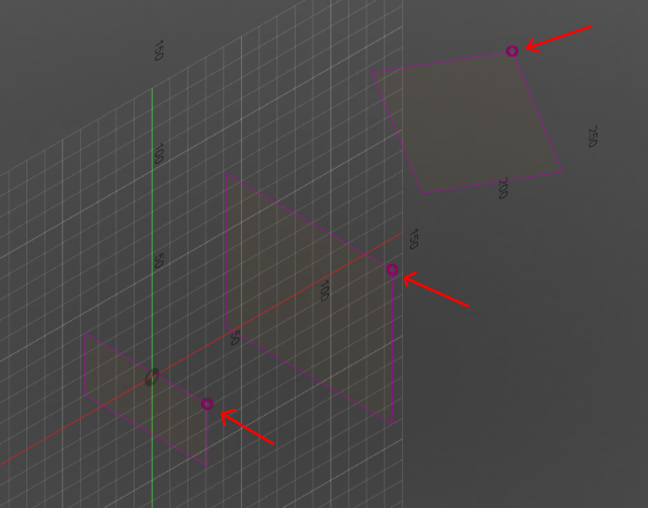Click the 150 label along the red axis
The image size is (648, 508).
(x=414, y=238)
